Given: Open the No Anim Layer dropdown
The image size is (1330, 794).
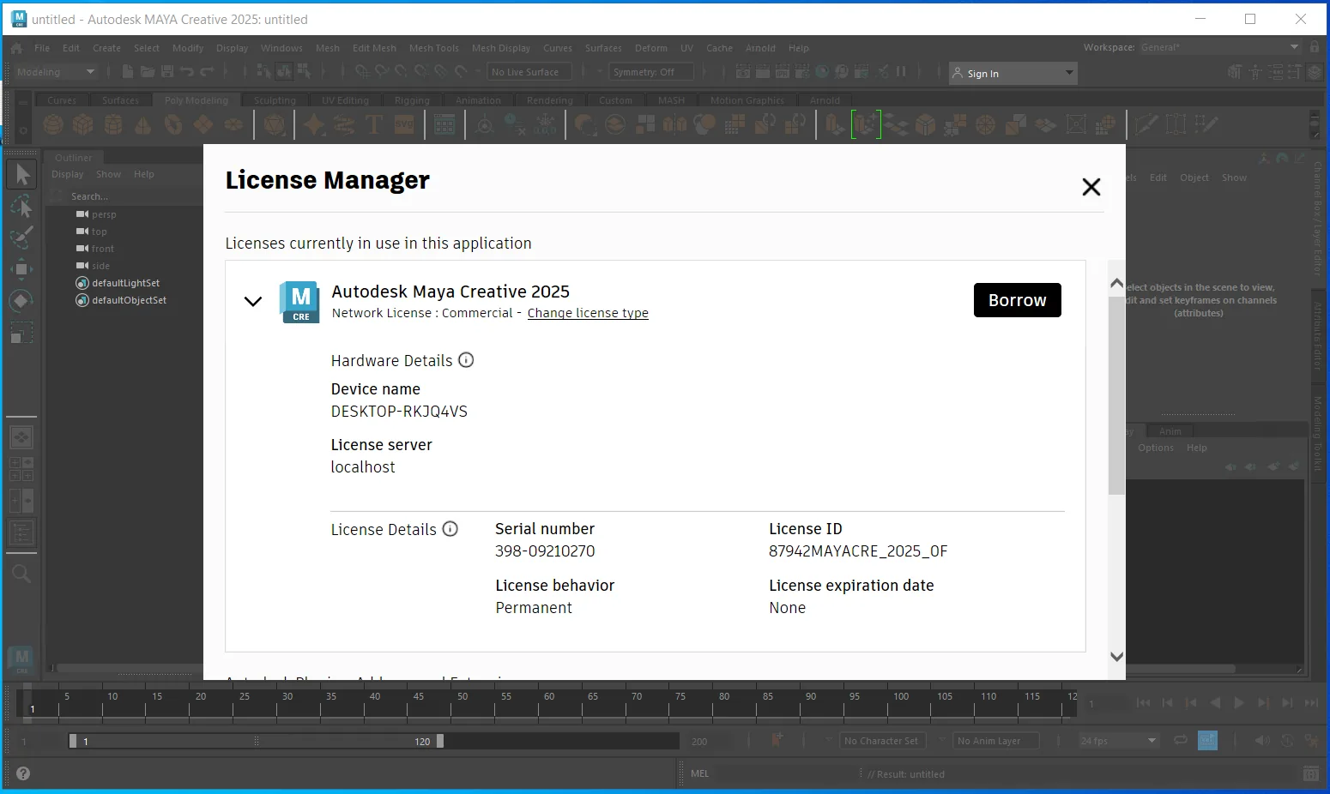Looking at the screenshot, I should pyautogui.click(x=995, y=741).
